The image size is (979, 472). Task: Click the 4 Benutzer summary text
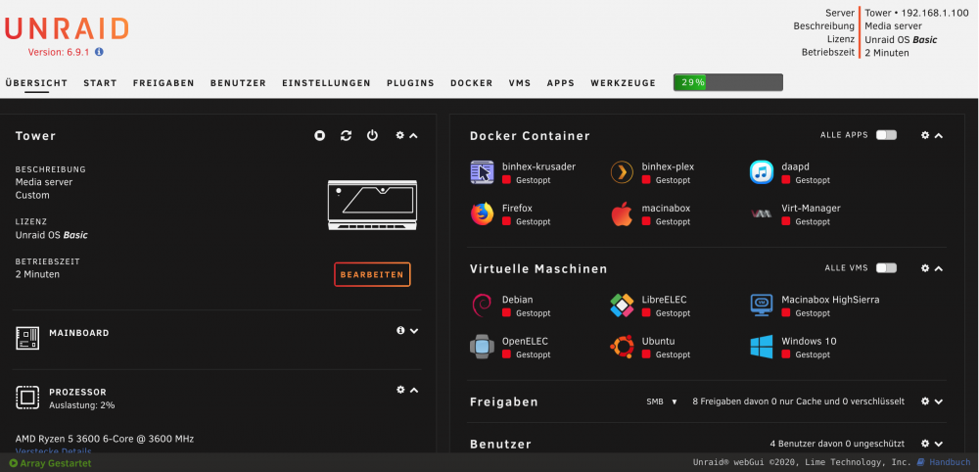[837, 444]
